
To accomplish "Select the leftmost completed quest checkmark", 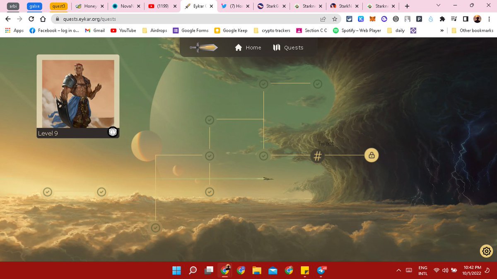I will tap(48, 192).
